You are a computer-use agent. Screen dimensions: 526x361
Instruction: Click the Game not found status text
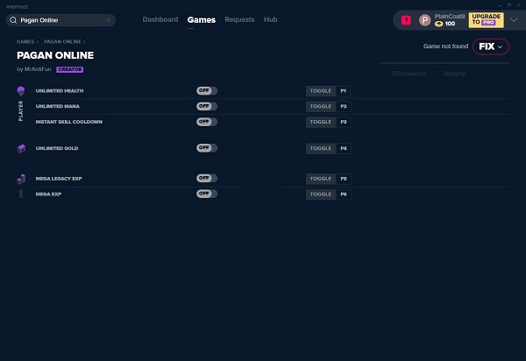point(445,46)
